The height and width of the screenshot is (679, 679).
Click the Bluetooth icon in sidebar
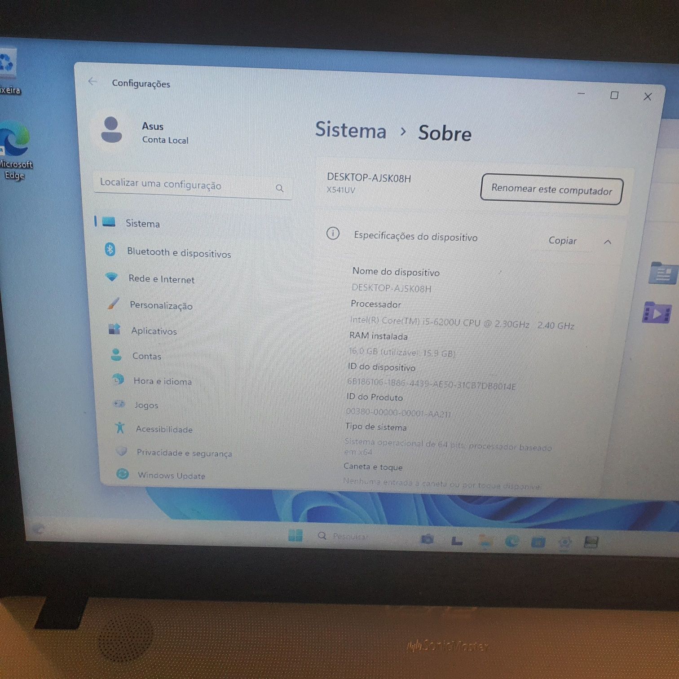point(110,249)
